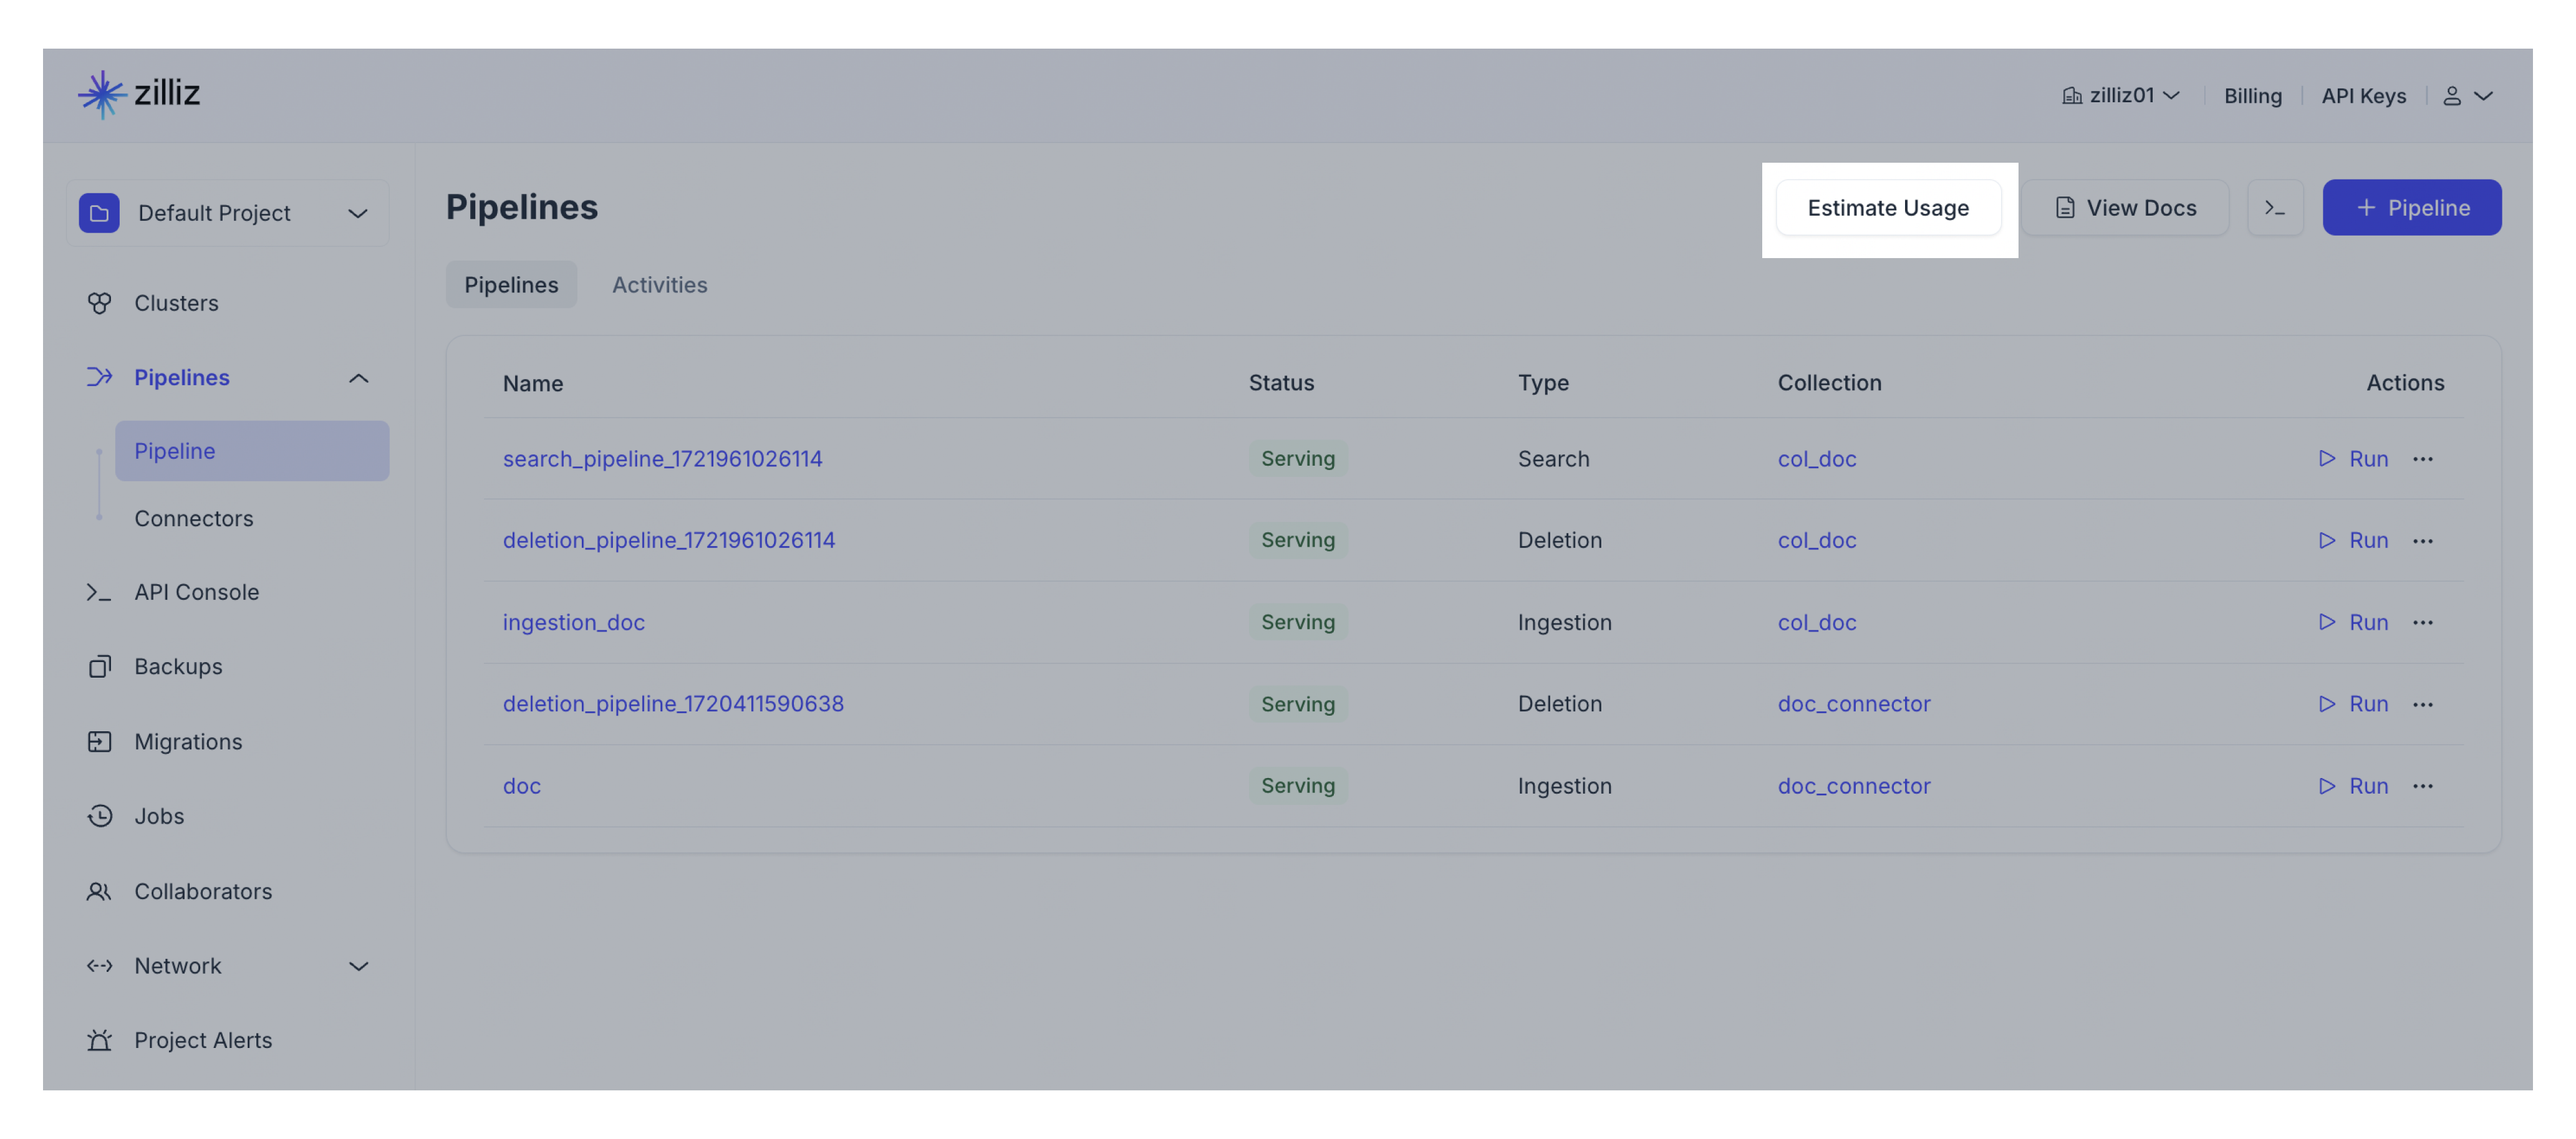Collapse the Pipelines sidebar group
Viewport: 2576px width, 1139px height.
pyautogui.click(x=358, y=378)
